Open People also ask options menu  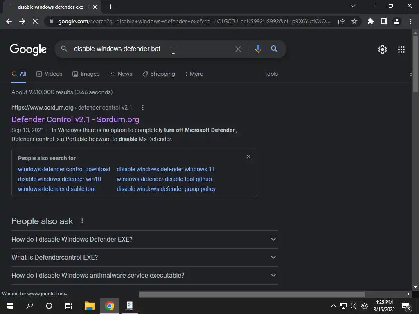82,221
